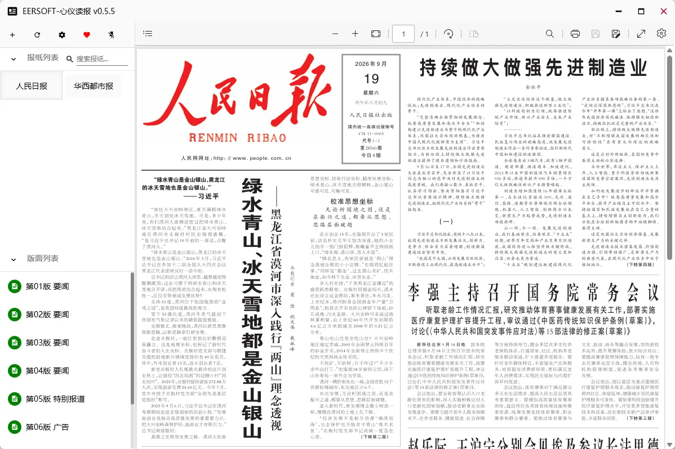675x449 pixels.
Task: Click the 搜索报纸 search field
Action: [102, 59]
